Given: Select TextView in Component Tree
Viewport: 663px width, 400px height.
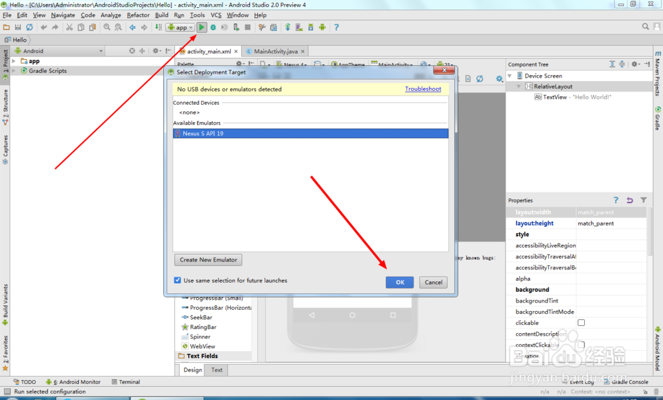Looking at the screenshot, I should 554,97.
